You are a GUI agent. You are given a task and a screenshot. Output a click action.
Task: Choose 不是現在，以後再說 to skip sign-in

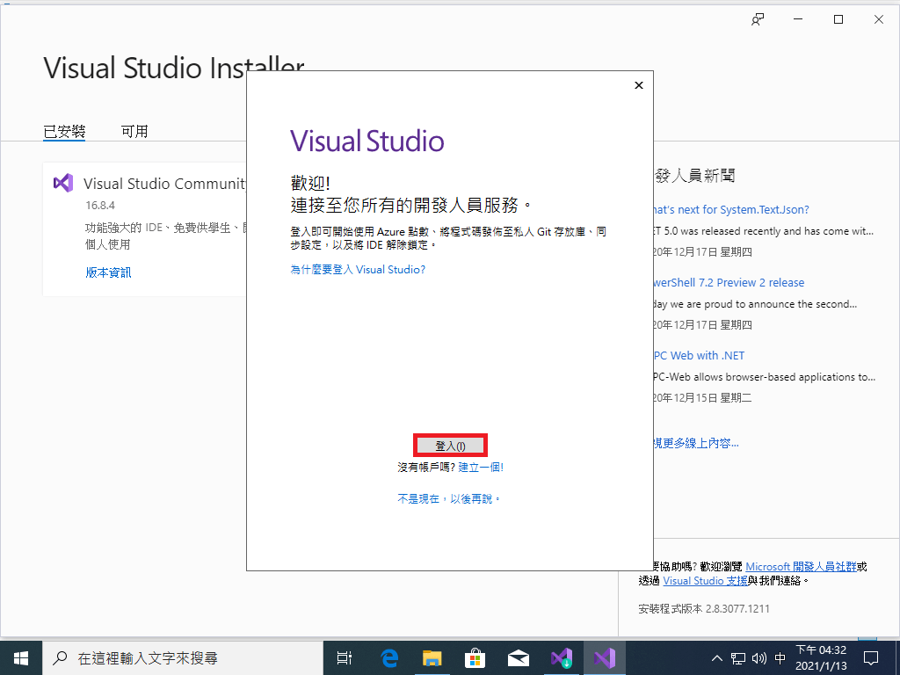click(449, 498)
